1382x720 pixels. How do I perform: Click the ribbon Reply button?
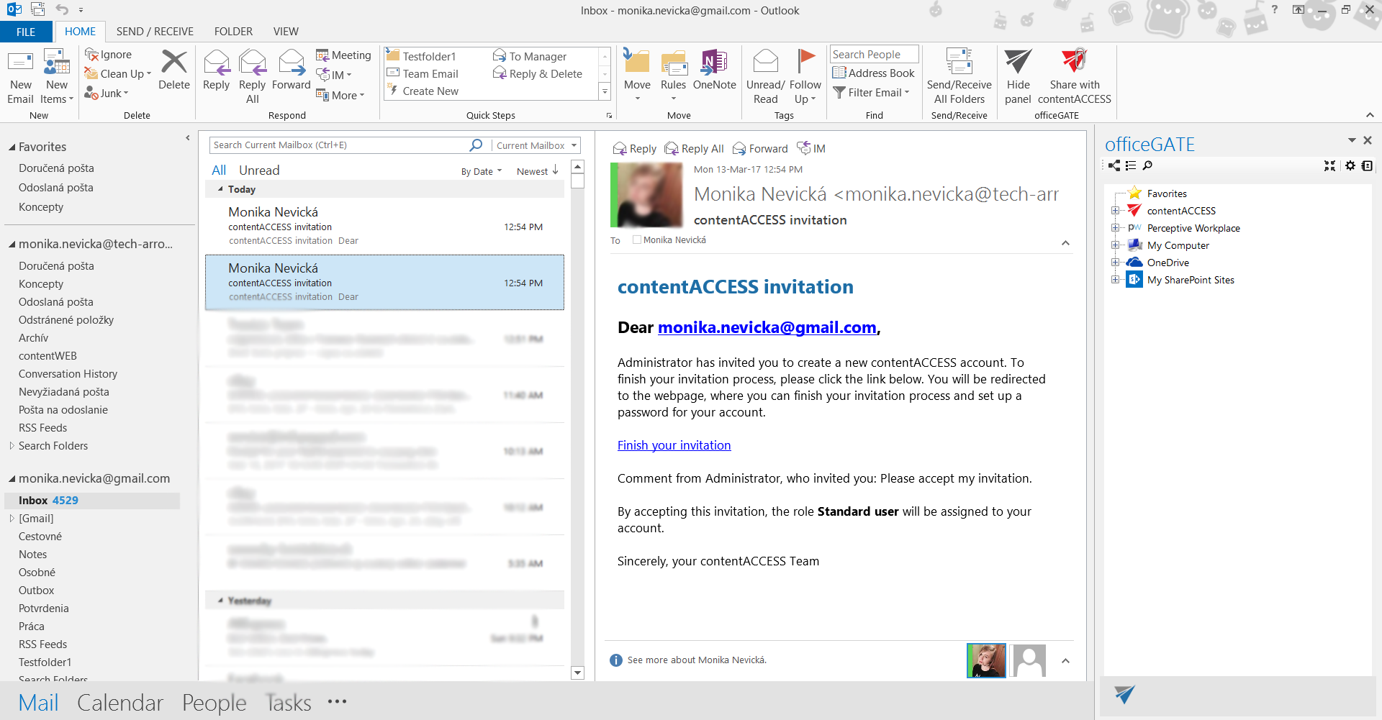[216, 70]
